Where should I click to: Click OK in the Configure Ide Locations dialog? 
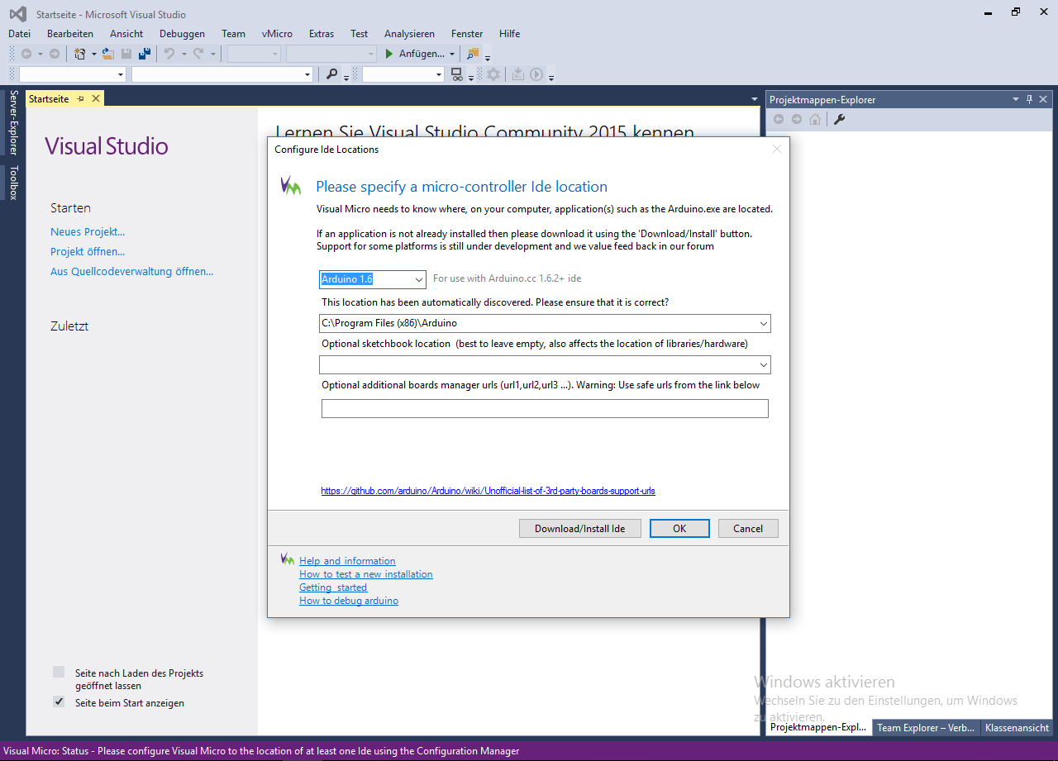pos(679,529)
